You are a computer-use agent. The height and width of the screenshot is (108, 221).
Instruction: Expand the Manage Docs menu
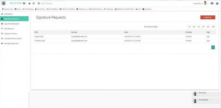click(95, 9)
